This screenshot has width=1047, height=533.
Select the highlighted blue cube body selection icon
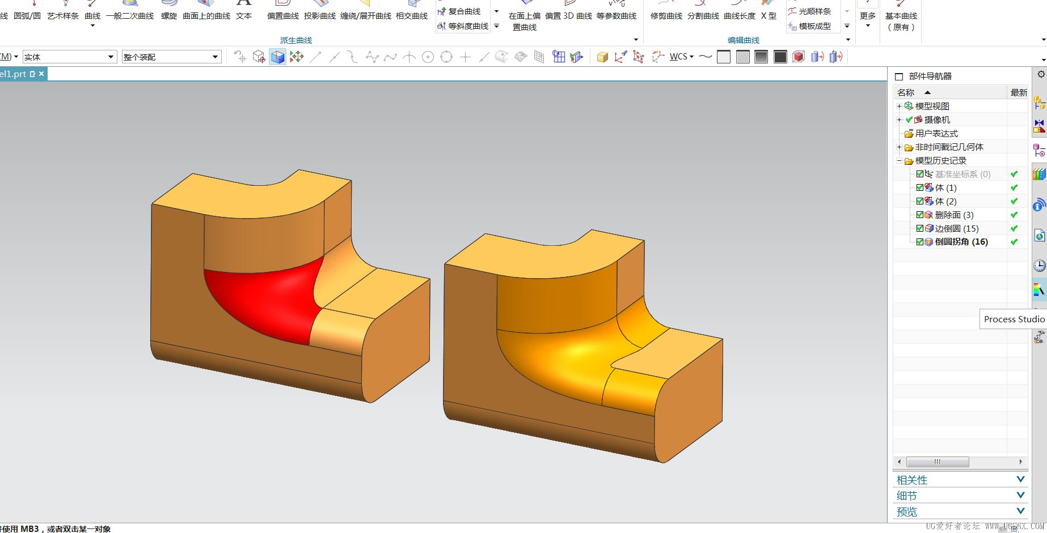pyautogui.click(x=277, y=57)
